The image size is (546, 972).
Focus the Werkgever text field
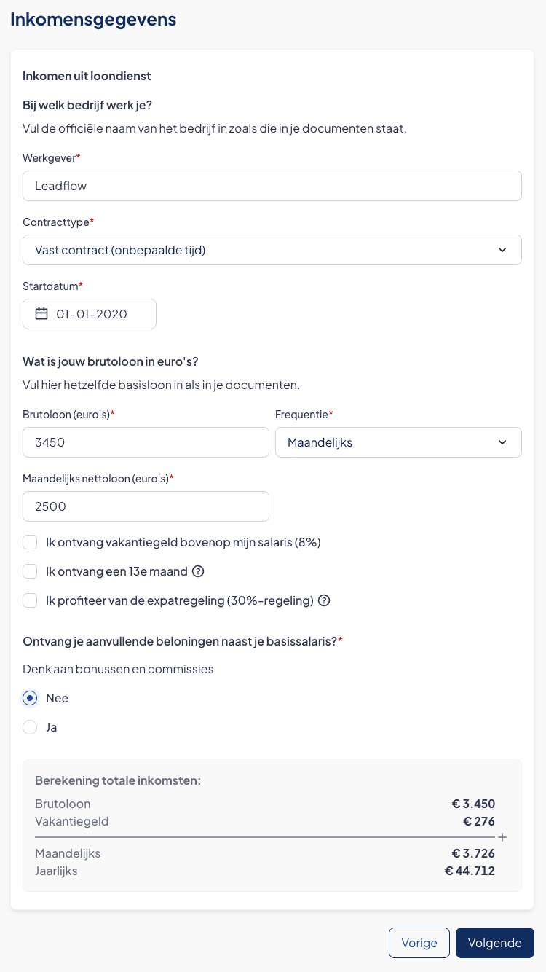272,186
